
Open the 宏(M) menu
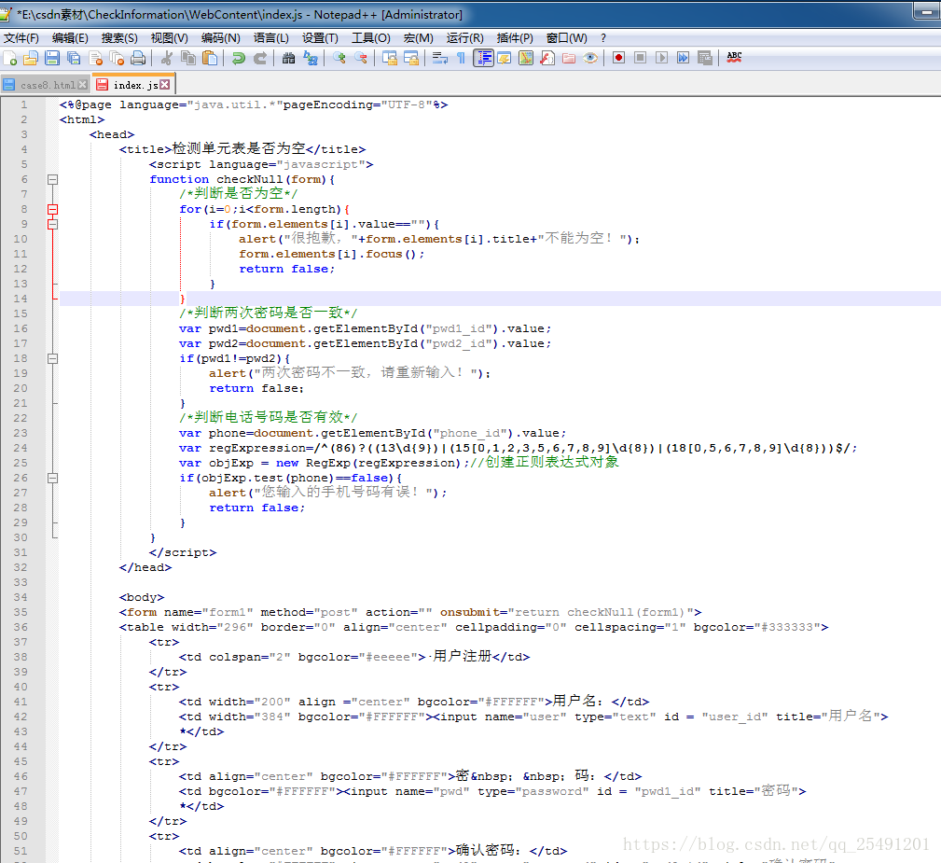419,38
